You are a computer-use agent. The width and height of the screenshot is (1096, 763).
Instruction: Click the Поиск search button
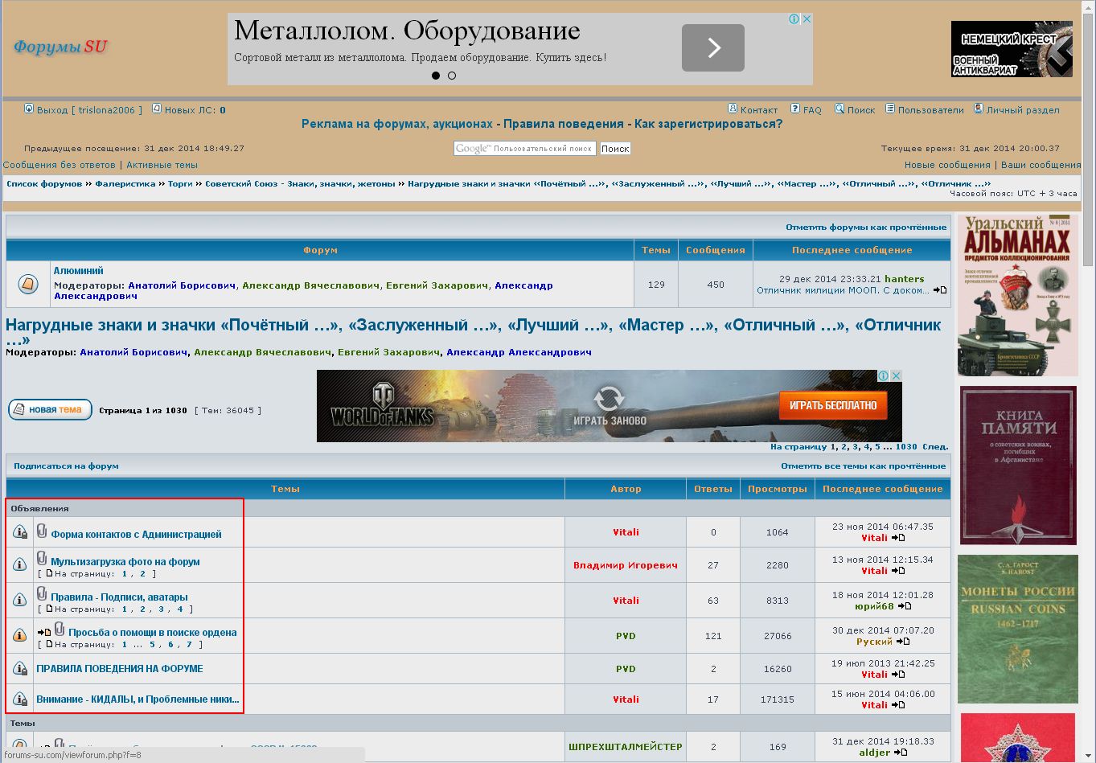615,149
